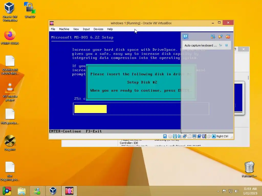The width and height of the screenshot is (262, 196).
Task: Open the Input menu
Action: (x=86, y=29)
